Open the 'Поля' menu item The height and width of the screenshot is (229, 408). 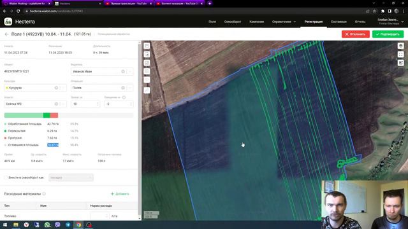[x=212, y=22]
